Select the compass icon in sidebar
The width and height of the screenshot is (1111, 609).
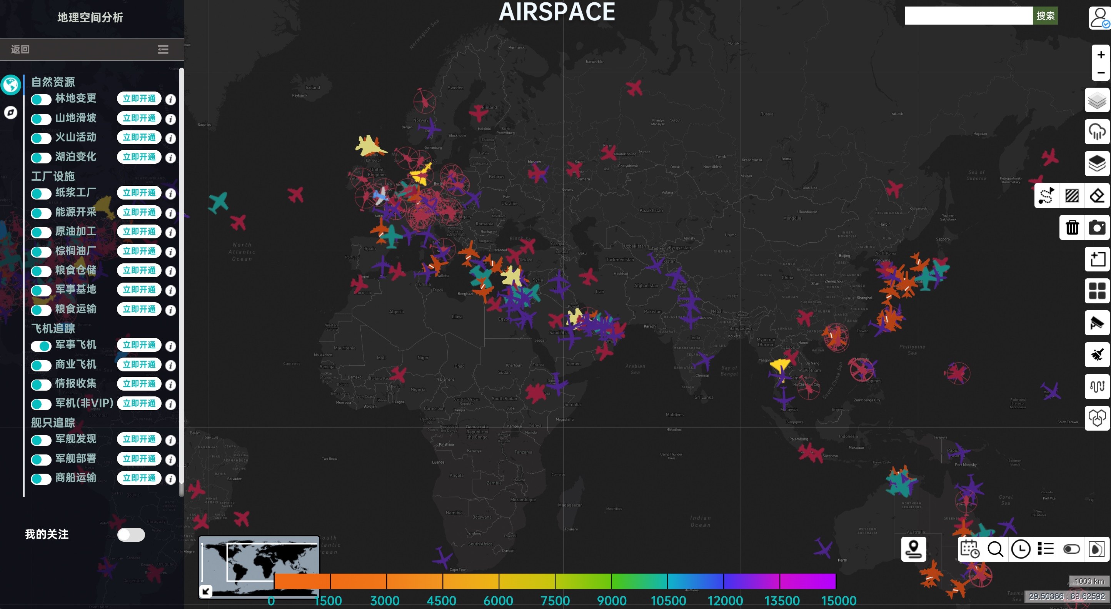click(11, 113)
